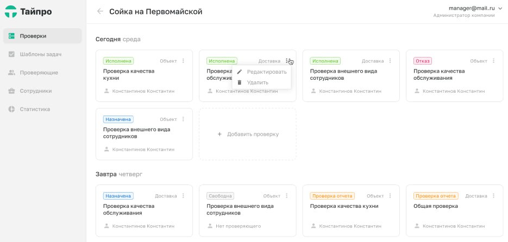Click the Сойка на Первомайской page title

(155, 11)
